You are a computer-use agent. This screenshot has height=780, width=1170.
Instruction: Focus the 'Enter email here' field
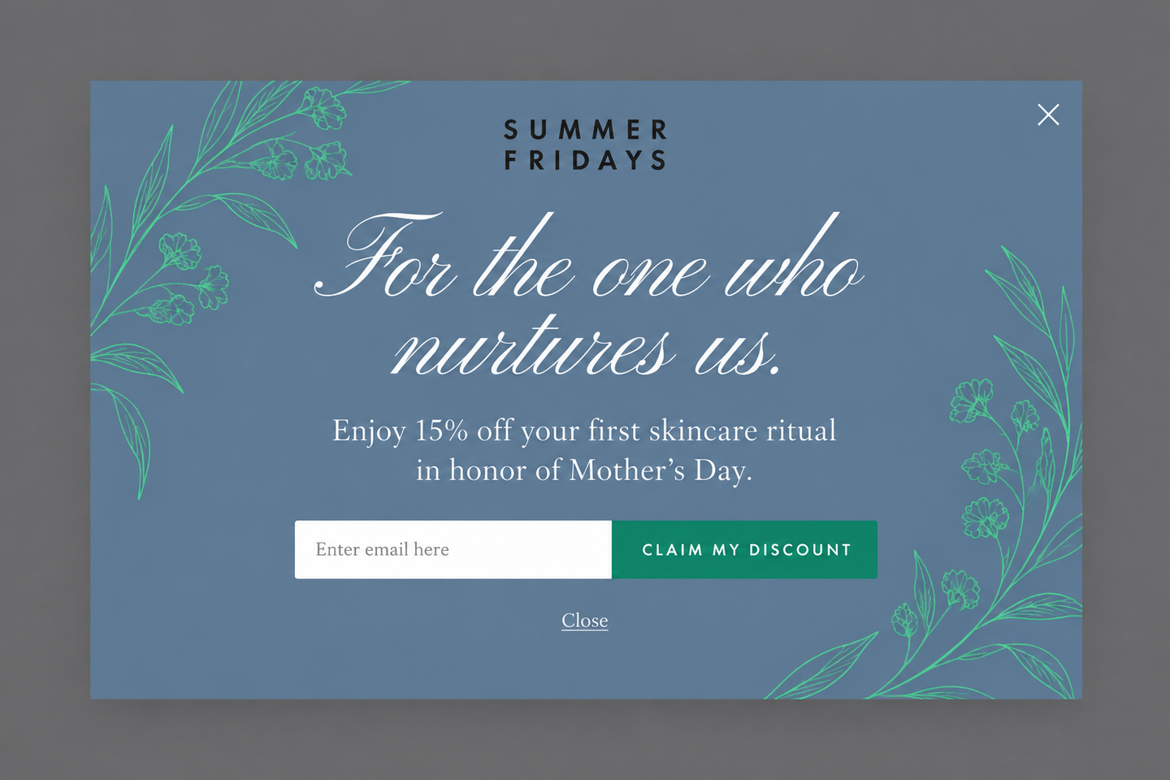(x=453, y=549)
